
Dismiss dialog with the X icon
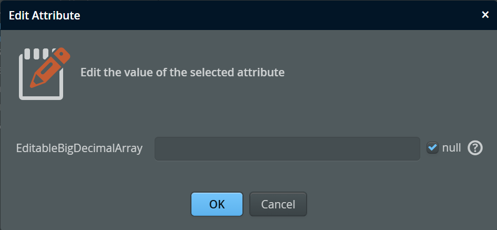[x=485, y=15]
